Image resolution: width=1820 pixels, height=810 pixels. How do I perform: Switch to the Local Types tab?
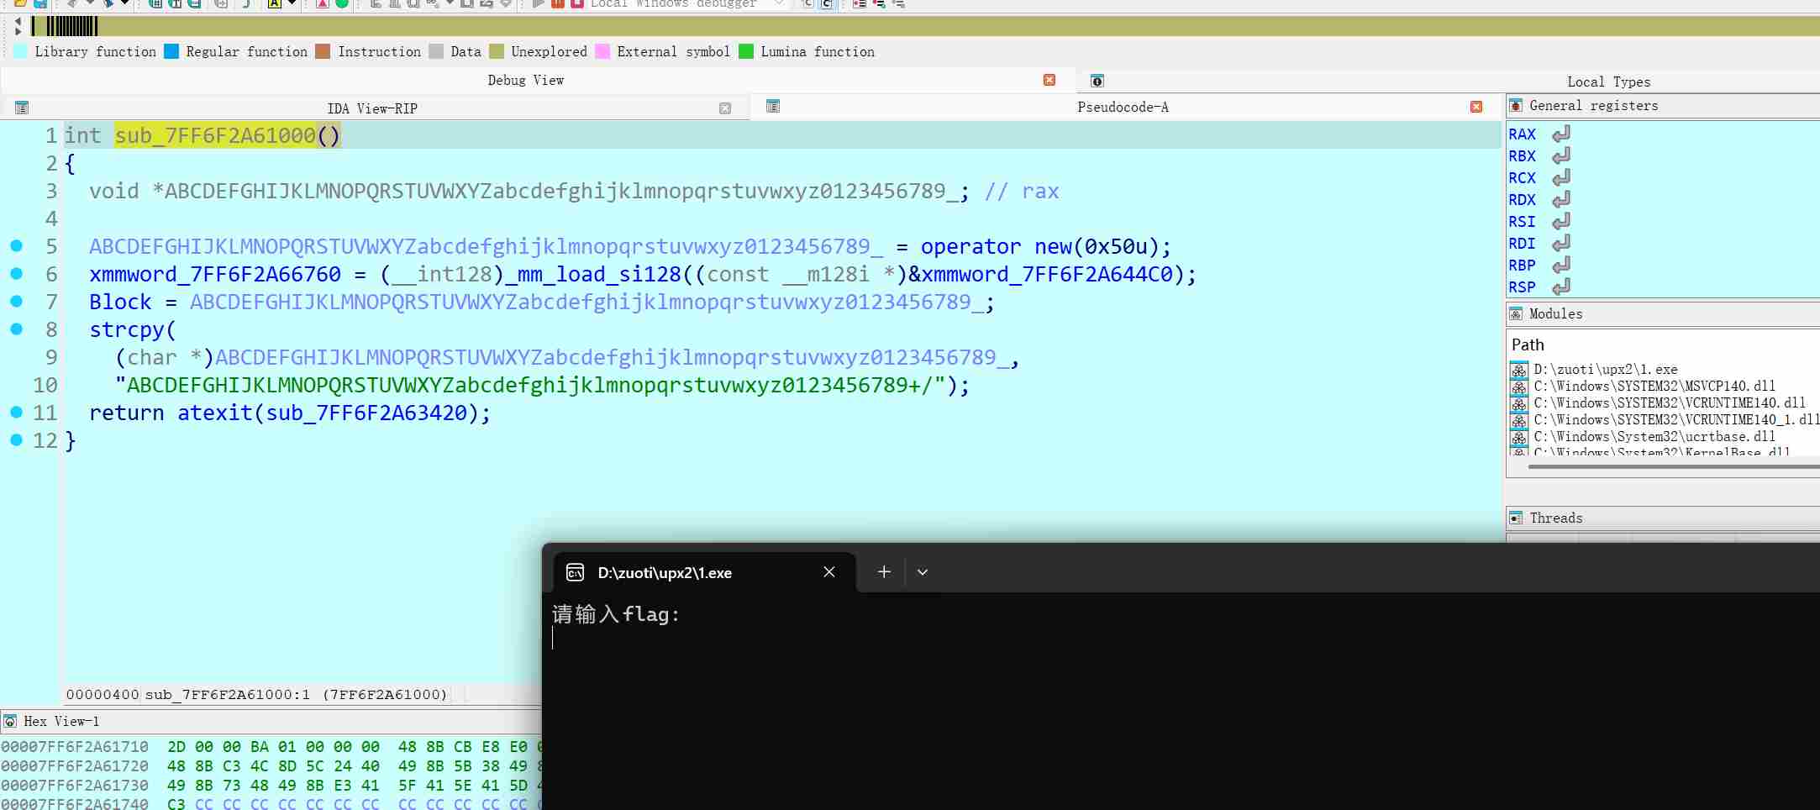pyautogui.click(x=1608, y=82)
